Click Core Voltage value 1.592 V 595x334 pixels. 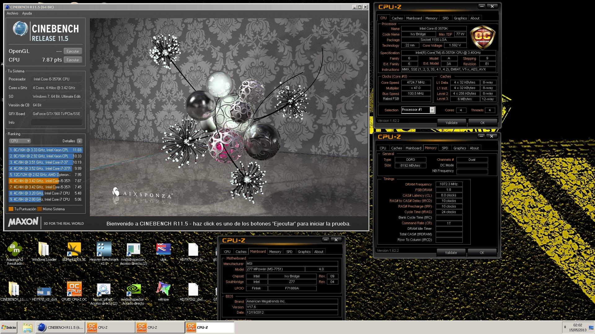(455, 45)
